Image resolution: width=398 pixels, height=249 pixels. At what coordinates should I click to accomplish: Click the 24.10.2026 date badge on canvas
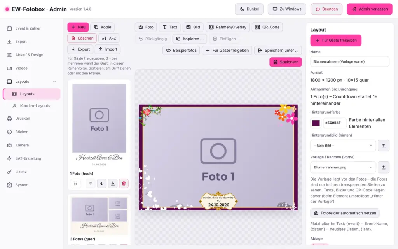[218, 205]
